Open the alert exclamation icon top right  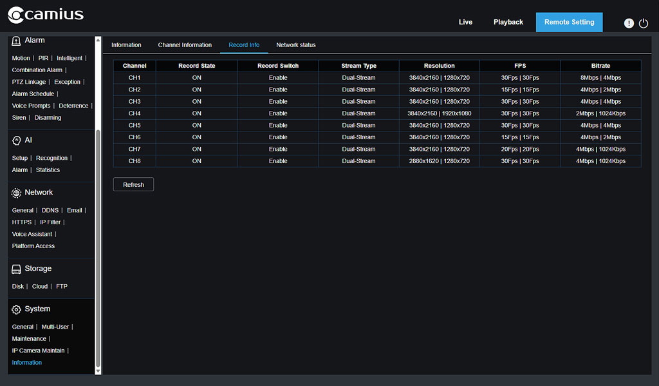tap(629, 23)
